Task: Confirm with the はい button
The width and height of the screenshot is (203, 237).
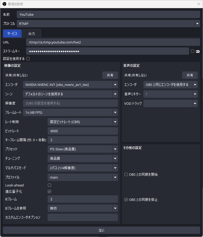Action: click(101, 230)
